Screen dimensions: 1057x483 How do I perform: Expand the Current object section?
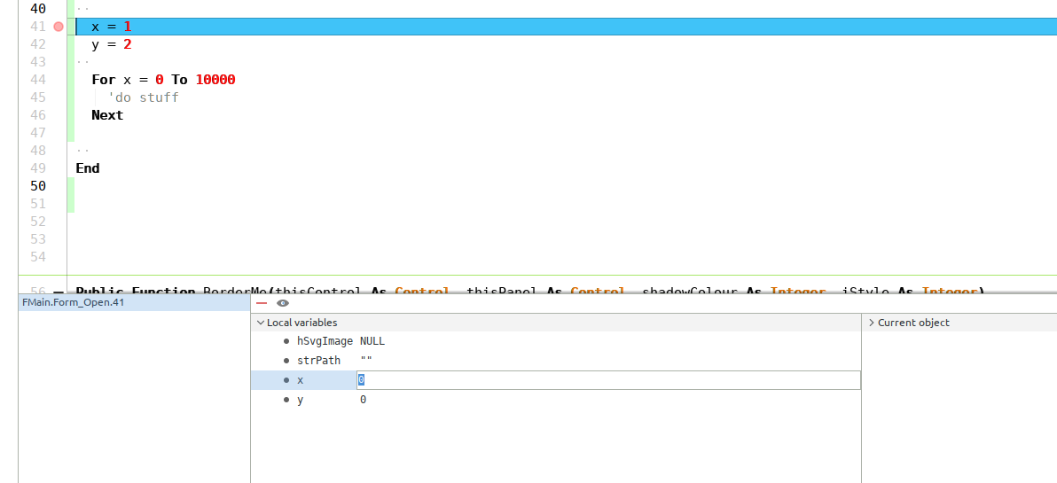[x=871, y=323]
